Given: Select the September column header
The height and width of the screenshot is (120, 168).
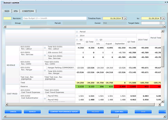Looking at the screenshot, I should pos(120,44).
